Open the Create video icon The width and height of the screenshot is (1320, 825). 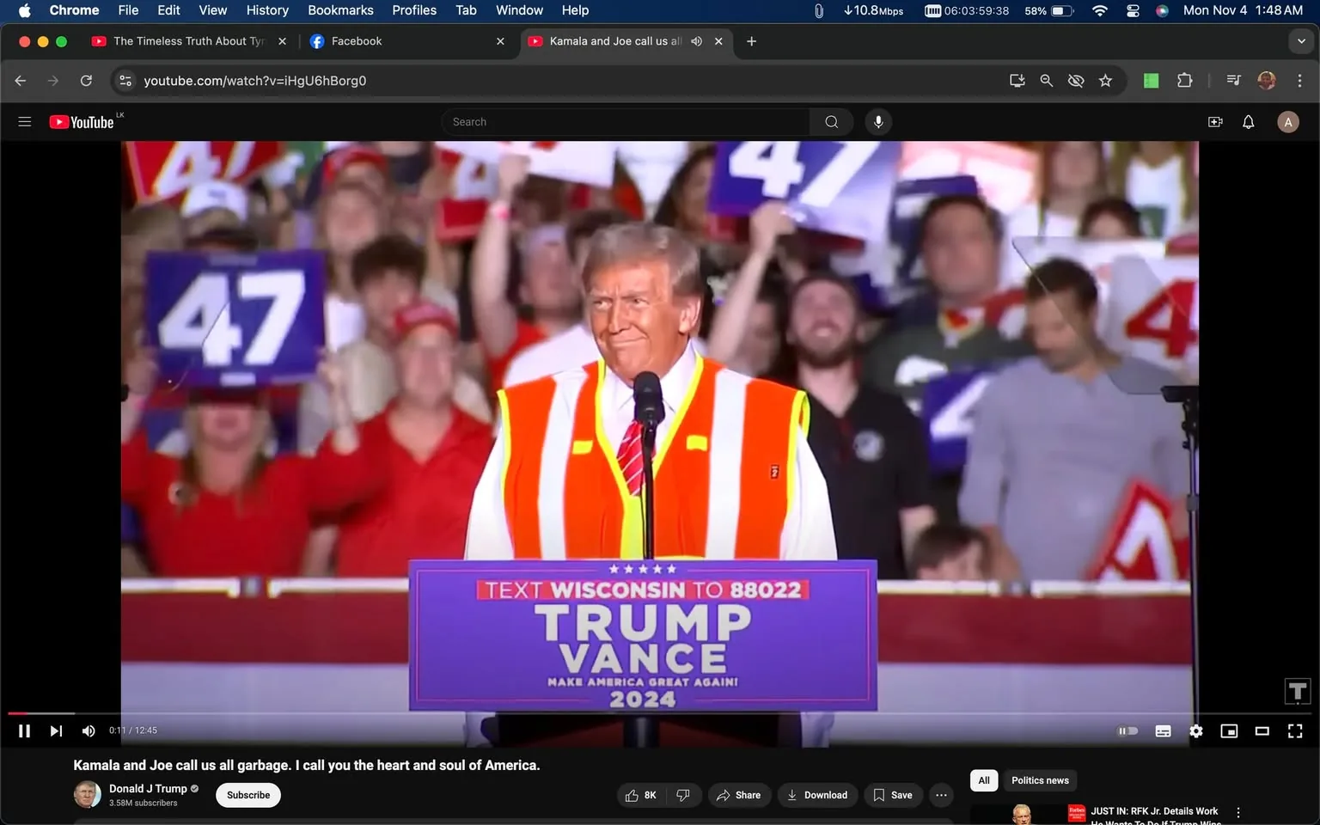click(1215, 121)
